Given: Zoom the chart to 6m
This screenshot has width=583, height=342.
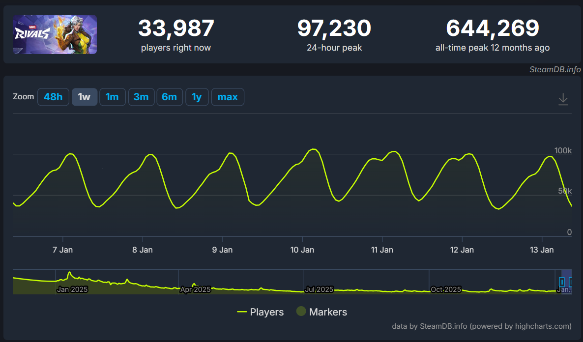Looking at the screenshot, I should pos(169,97).
